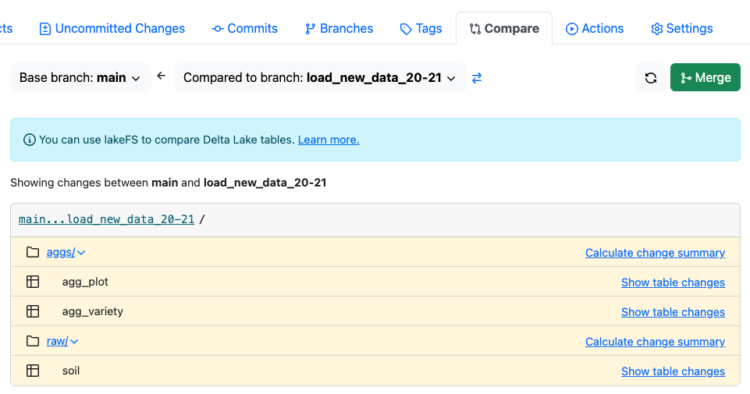Open the Base branch main dropdown

[x=80, y=77]
